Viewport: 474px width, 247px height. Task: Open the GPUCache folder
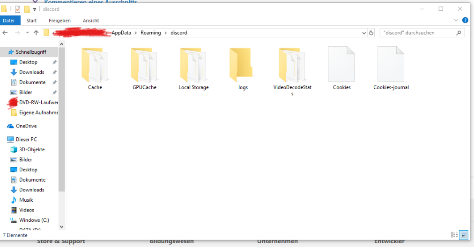144,69
